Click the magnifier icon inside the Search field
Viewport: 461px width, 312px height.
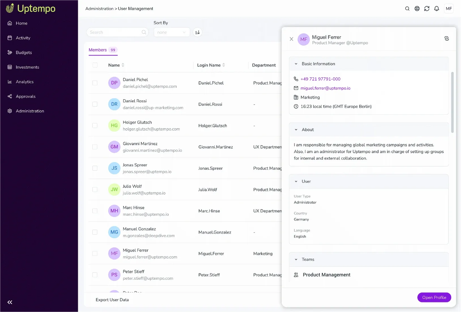144,32
